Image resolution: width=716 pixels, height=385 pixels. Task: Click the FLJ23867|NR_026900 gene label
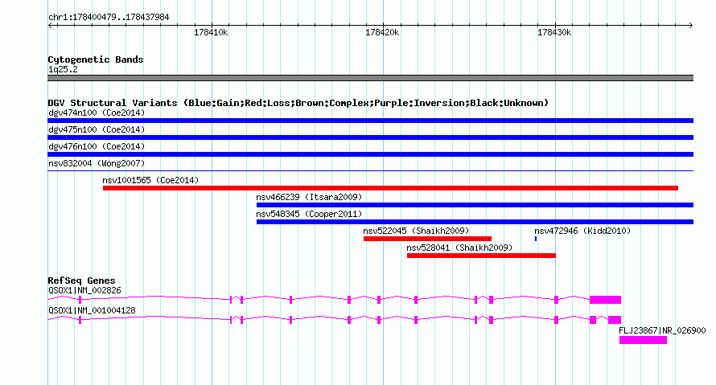(x=662, y=330)
